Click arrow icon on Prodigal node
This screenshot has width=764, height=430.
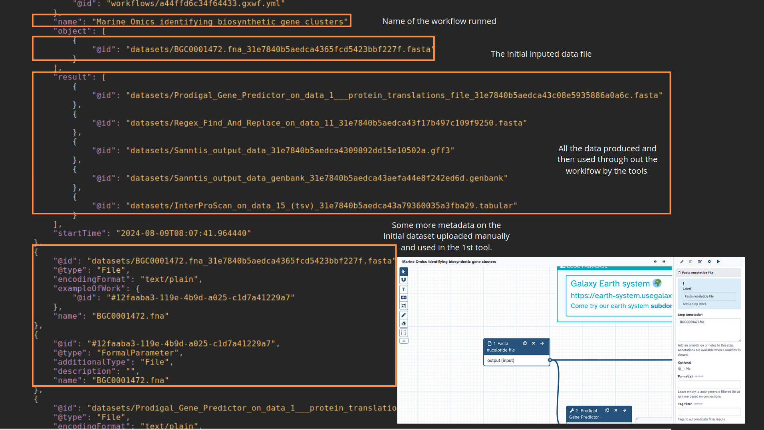(x=624, y=410)
